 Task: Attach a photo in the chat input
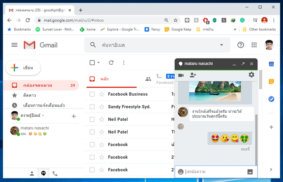[250, 172]
